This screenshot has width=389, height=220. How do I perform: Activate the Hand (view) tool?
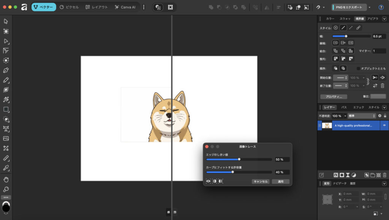6,179
